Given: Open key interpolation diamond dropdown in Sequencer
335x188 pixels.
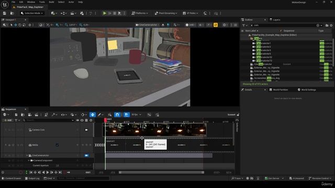Looking at the screenshot, I should point(84,115).
